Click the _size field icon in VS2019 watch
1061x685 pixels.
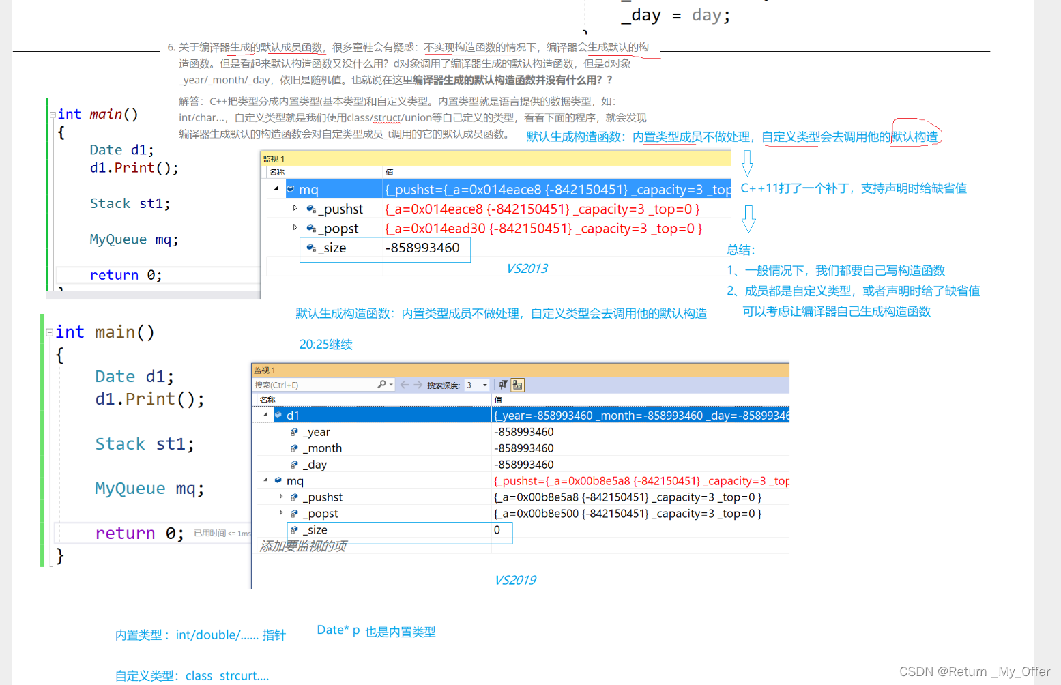tap(294, 530)
